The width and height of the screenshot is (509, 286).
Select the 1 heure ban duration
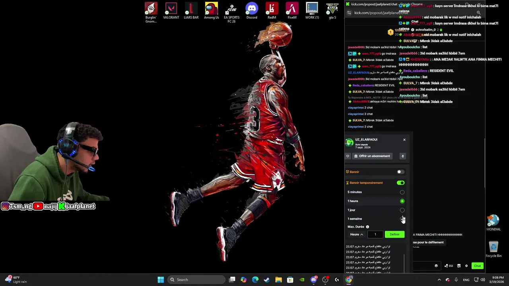tap(402, 201)
